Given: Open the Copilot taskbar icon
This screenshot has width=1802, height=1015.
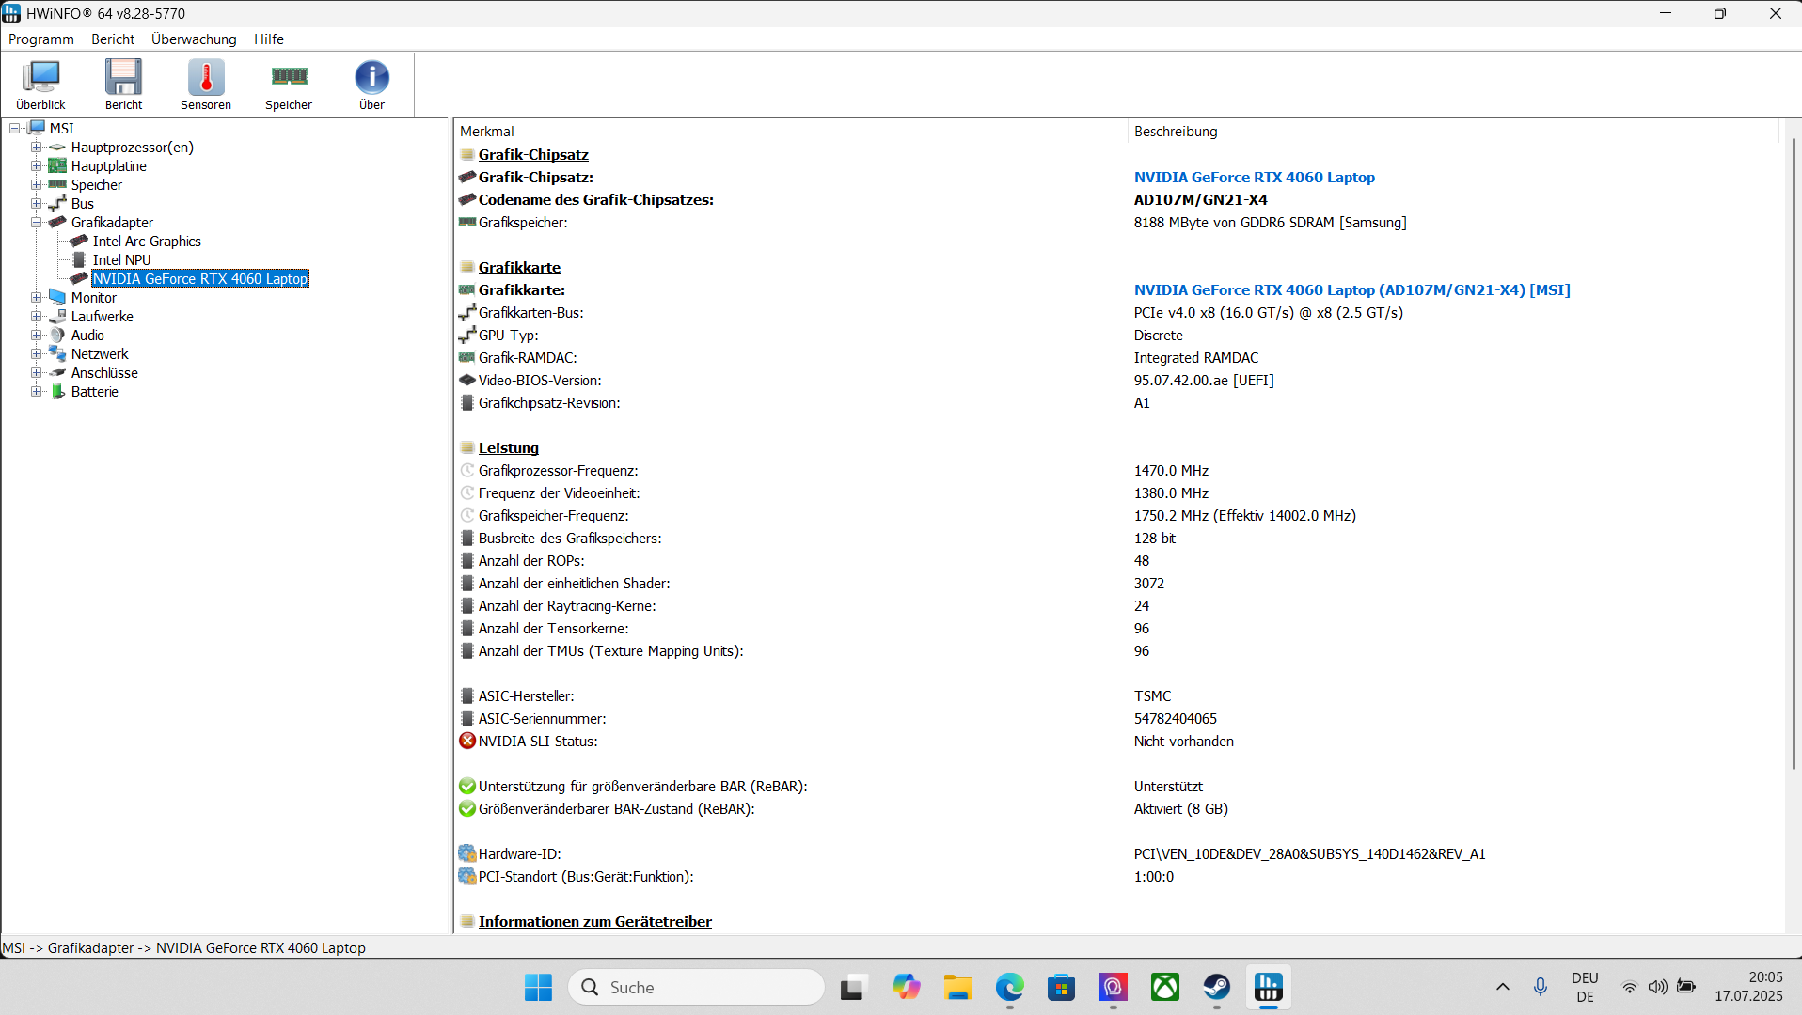Looking at the screenshot, I should 907,988.
